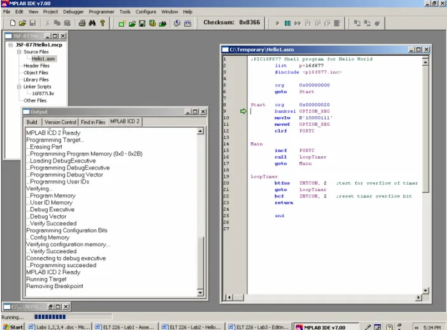Click the editor horizontal scroll right arrow

click(x=418, y=298)
